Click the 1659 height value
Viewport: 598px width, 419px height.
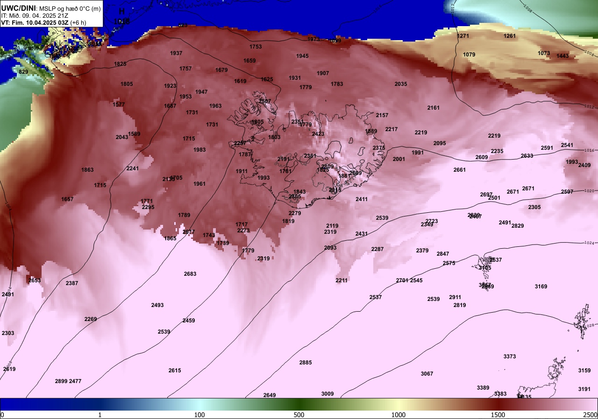[x=249, y=61]
